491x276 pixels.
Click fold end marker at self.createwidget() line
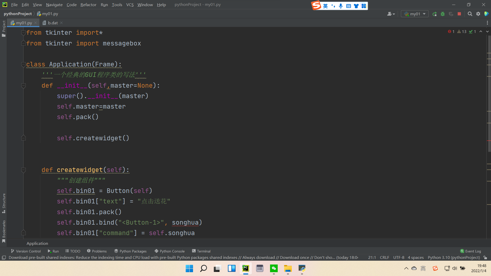24,138
